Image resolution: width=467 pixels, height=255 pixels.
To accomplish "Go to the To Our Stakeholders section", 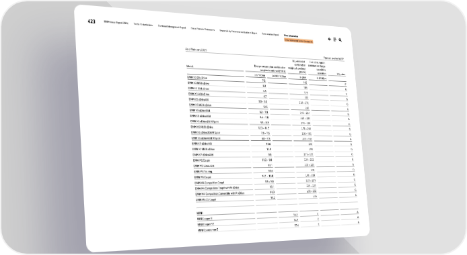I will coord(143,25).
